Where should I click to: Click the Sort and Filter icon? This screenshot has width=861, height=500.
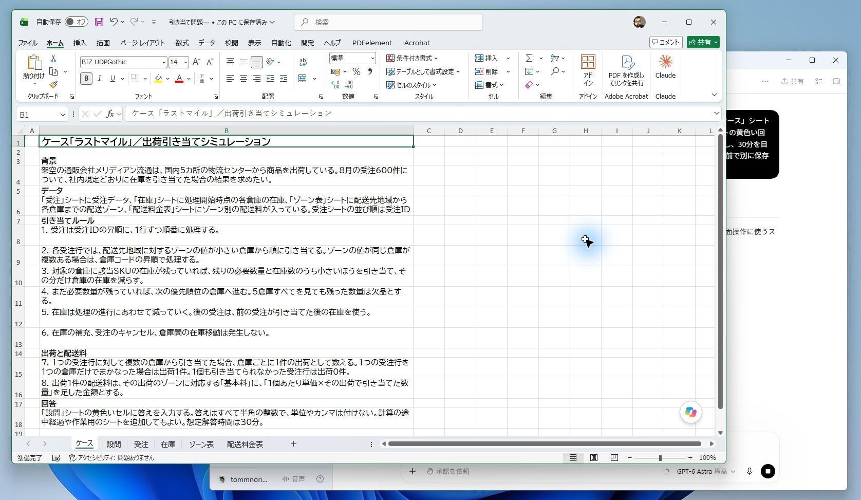click(555, 58)
